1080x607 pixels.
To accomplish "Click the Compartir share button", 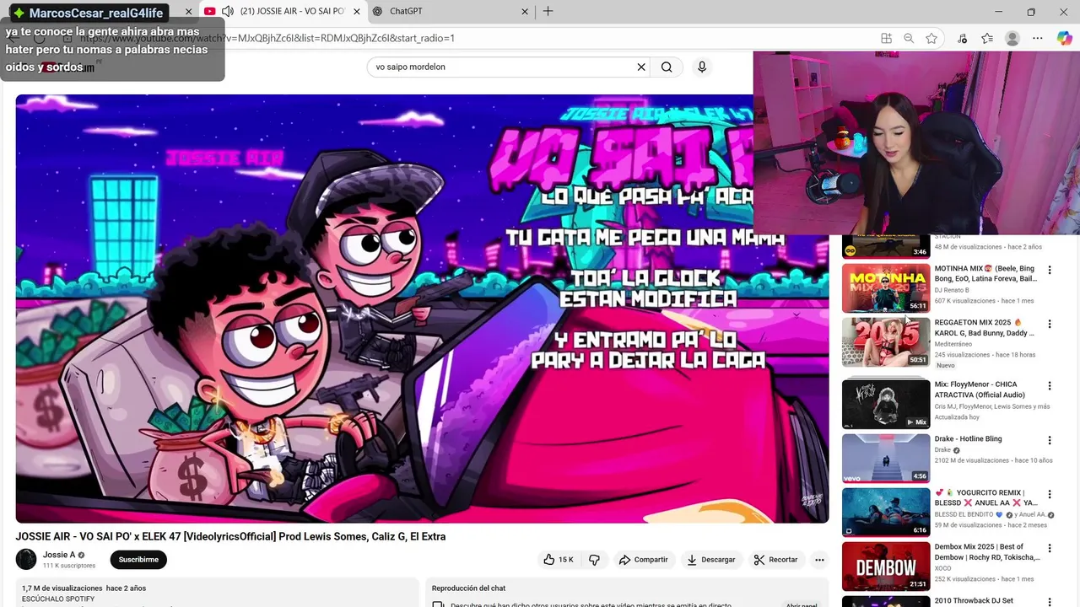I will (x=643, y=560).
